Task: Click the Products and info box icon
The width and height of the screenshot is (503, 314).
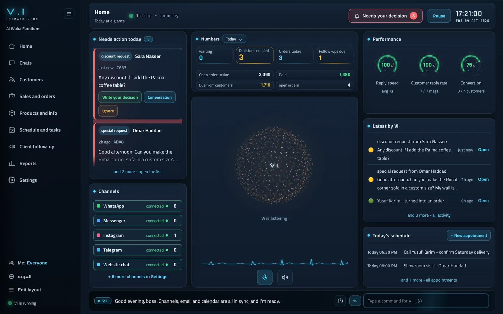Action: point(12,113)
